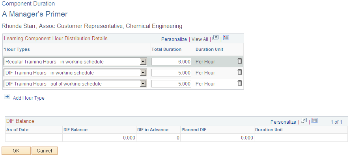This screenshot has height=156, width=349.
Task: Click the Add Hour Type link
Action: pos(29,98)
